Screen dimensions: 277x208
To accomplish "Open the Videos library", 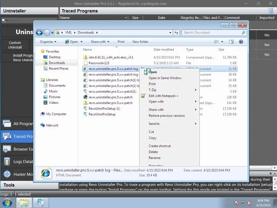I will click(x=54, y=103).
